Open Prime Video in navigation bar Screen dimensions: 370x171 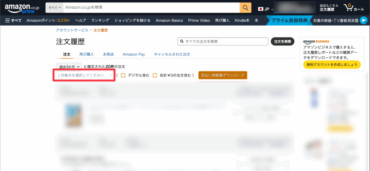point(199,21)
